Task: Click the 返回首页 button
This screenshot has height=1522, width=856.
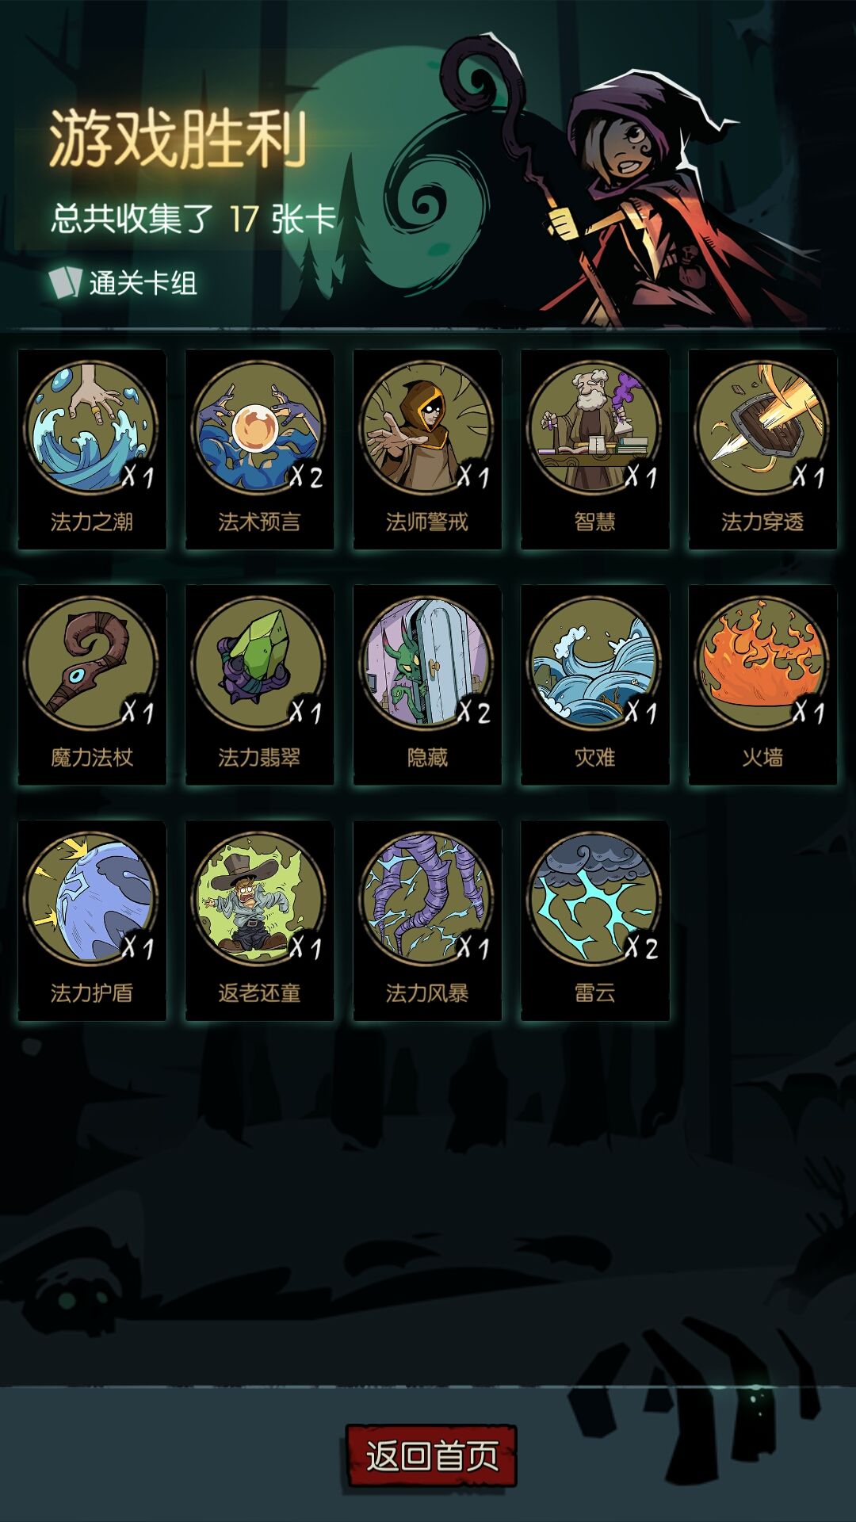Action: pos(432,1455)
